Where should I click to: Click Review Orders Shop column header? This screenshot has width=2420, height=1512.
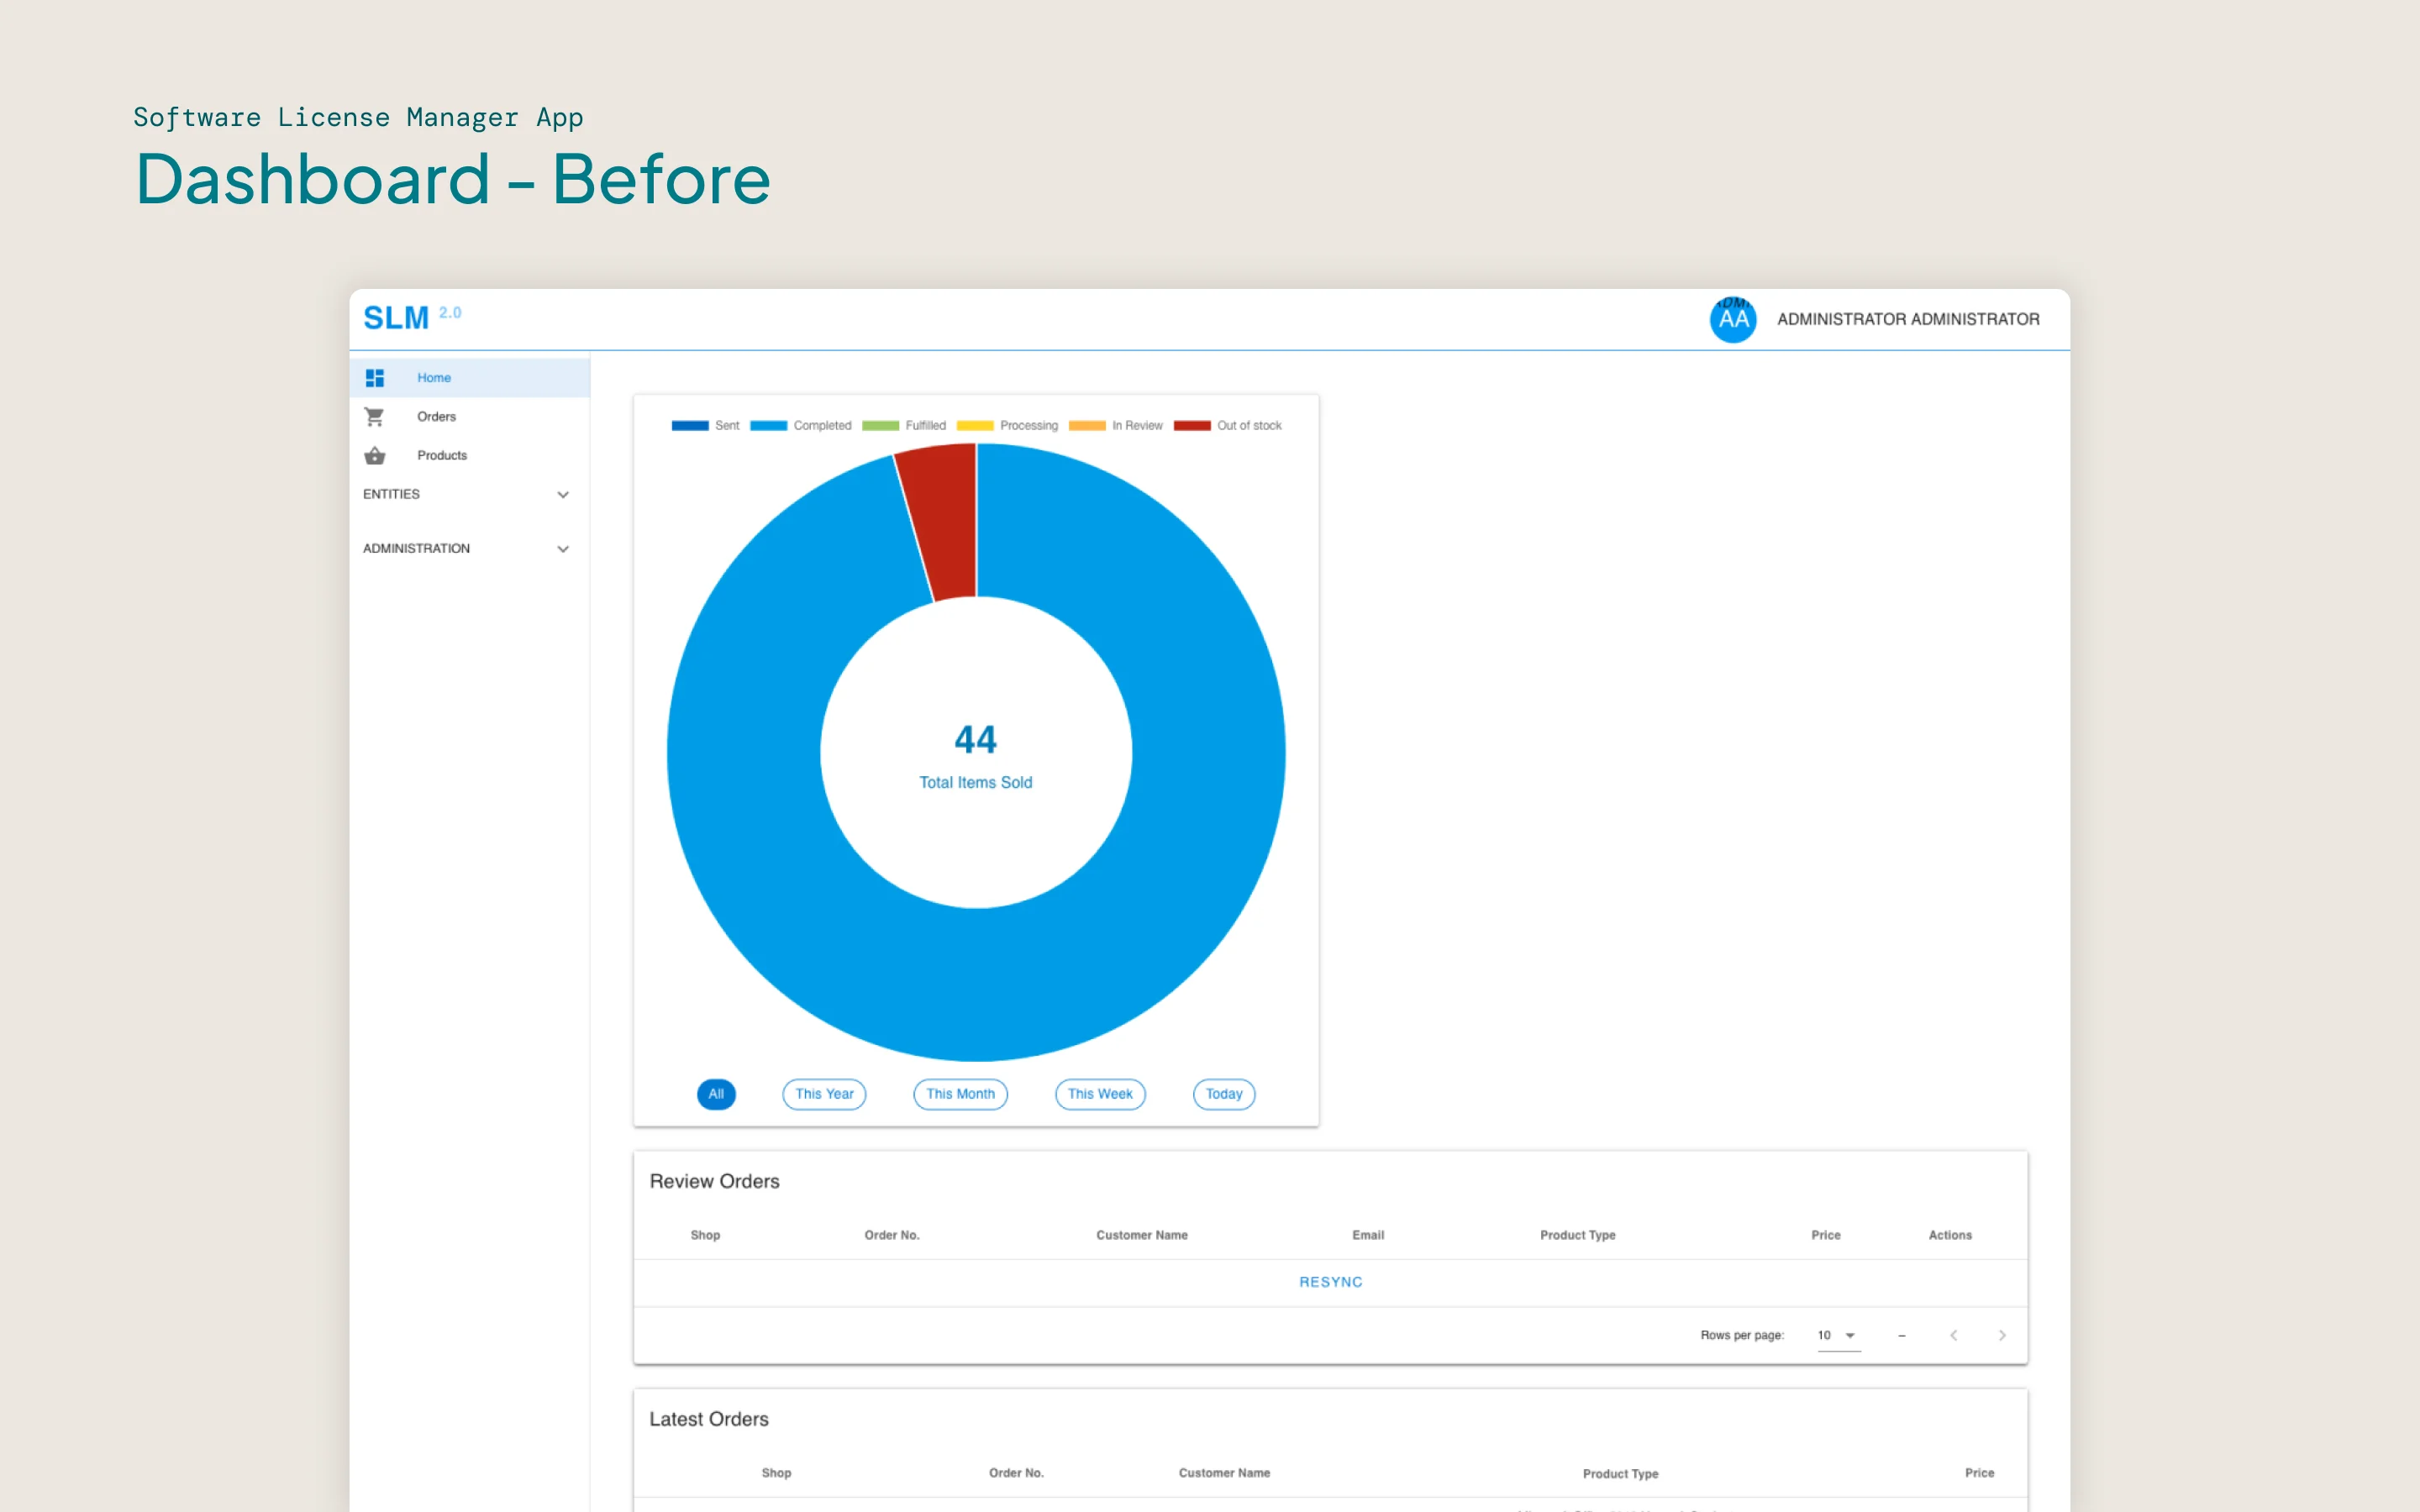(x=705, y=1235)
